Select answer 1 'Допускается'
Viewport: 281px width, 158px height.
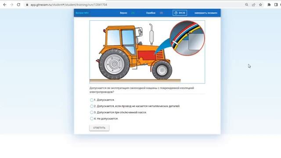92,100
